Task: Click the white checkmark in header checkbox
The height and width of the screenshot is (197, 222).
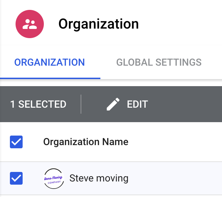Action: [16, 142]
